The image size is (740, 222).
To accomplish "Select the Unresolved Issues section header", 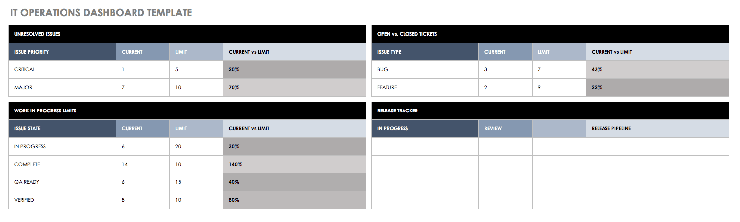I will pyautogui.click(x=37, y=34).
